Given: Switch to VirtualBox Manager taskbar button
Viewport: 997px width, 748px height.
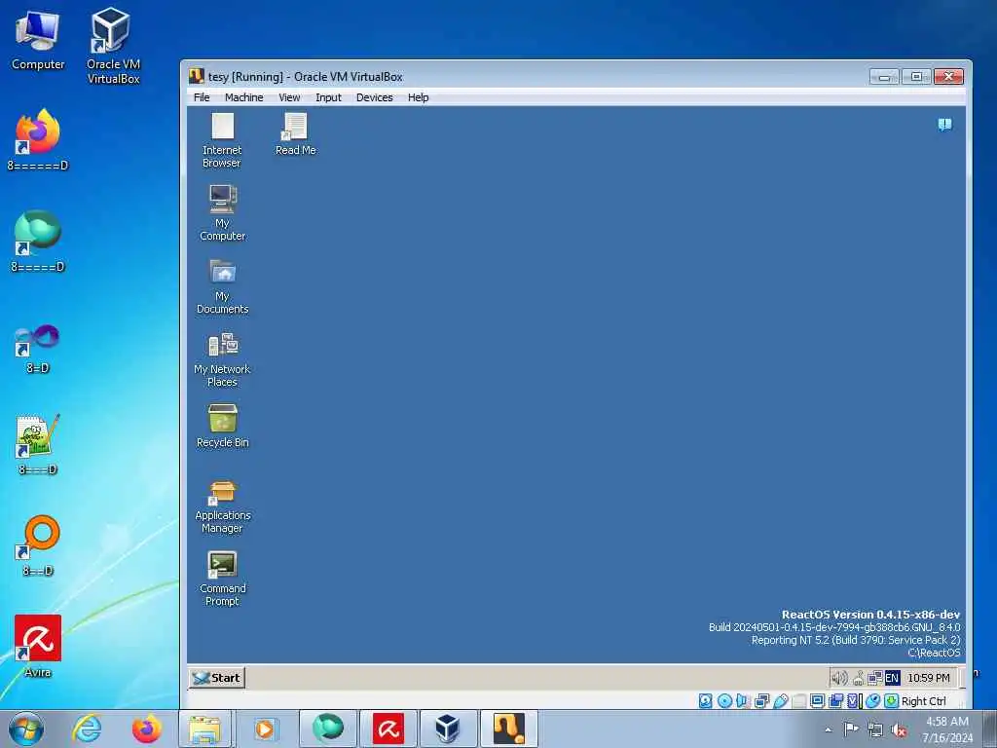Looking at the screenshot, I should coord(448,729).
